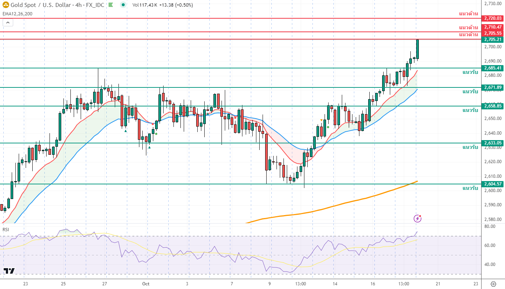This screenshot has width=505, height=289.
Task: Click the 2,720.03 resistance price label
Action: coord(493,18)
